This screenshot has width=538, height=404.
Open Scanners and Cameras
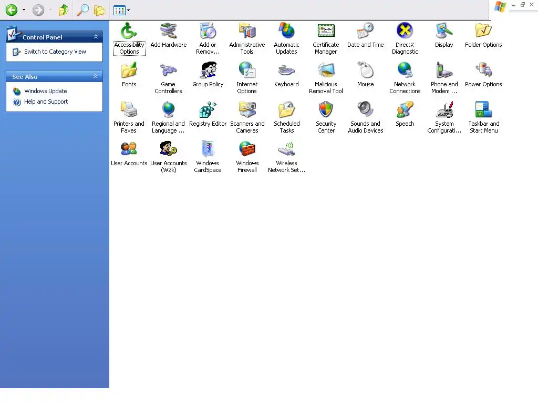[x=247, y=117]
